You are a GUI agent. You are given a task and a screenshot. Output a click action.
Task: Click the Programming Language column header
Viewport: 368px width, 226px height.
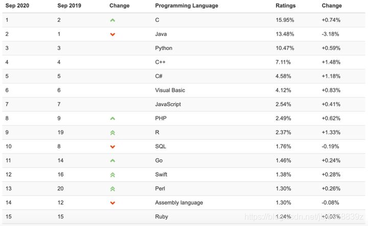coord(187,6)
